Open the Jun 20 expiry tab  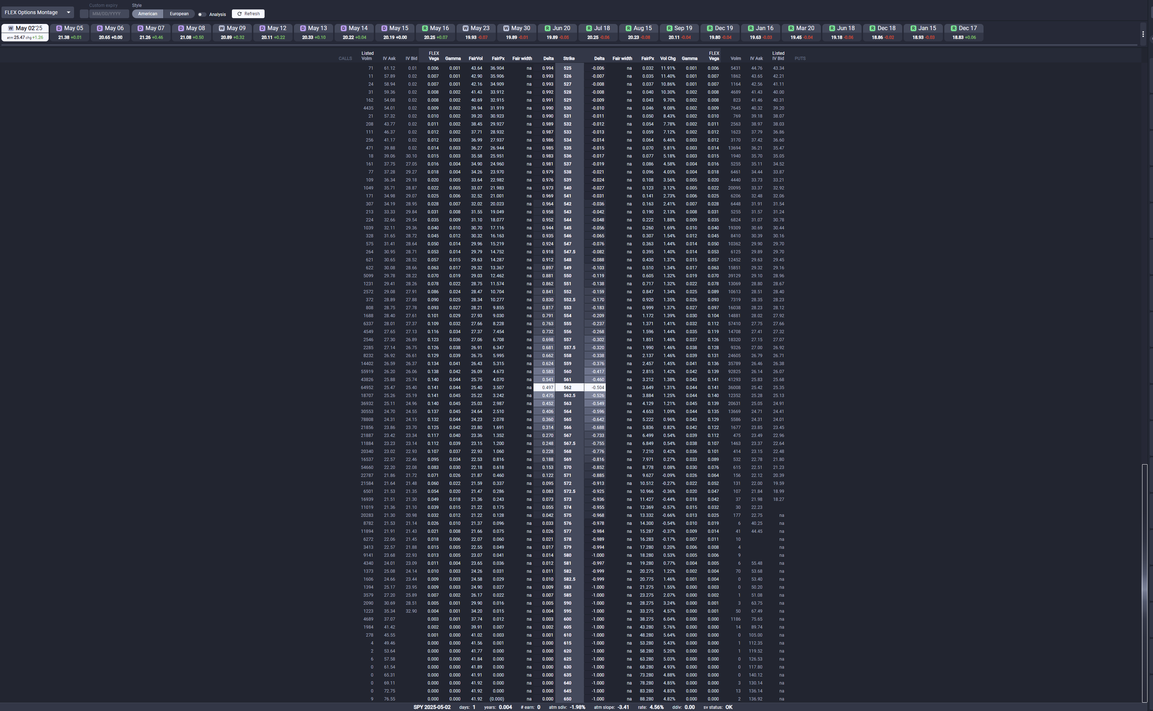[557, 32]
